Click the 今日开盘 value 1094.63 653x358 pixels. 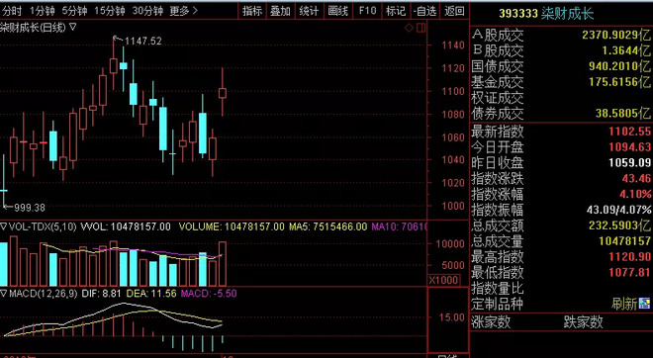coord(629,147)
